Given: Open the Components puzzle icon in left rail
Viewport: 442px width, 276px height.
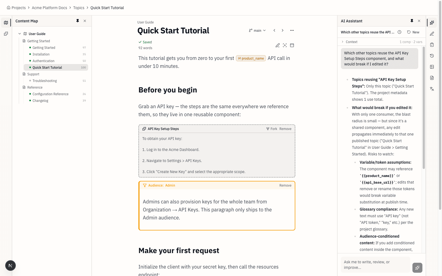Looking at the screenshot, I should coord(6,34).
